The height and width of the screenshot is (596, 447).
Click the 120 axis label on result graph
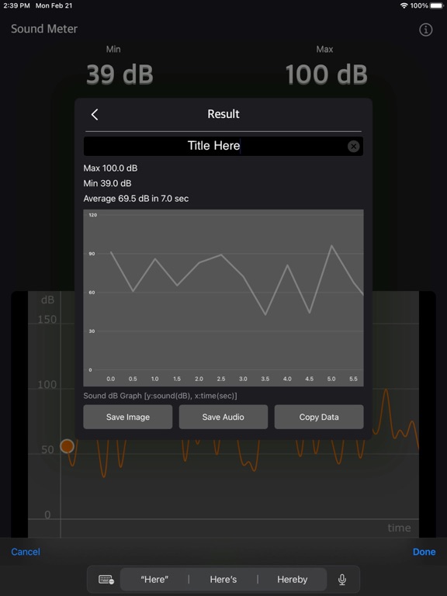tap(93, 215)
